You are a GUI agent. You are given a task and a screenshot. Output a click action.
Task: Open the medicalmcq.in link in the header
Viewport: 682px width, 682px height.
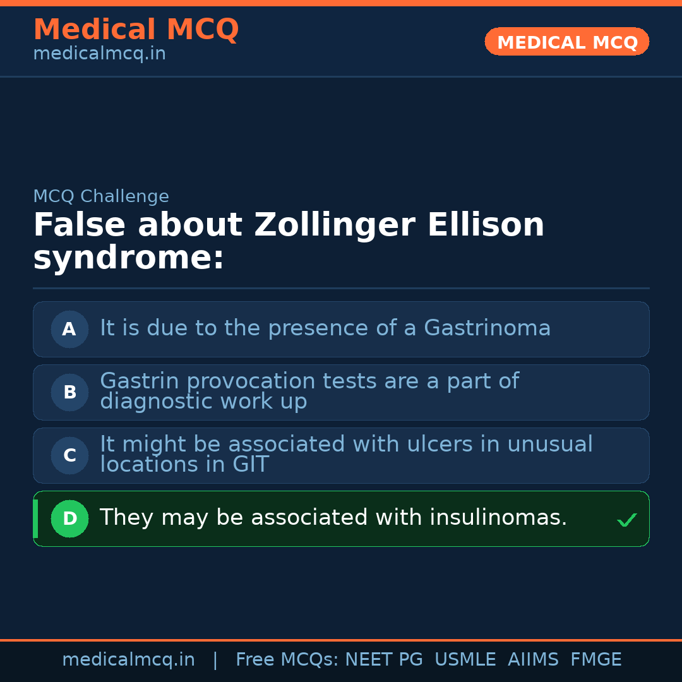coord(99,54)
